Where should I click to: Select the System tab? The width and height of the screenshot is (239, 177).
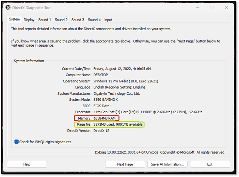[14, 19]
